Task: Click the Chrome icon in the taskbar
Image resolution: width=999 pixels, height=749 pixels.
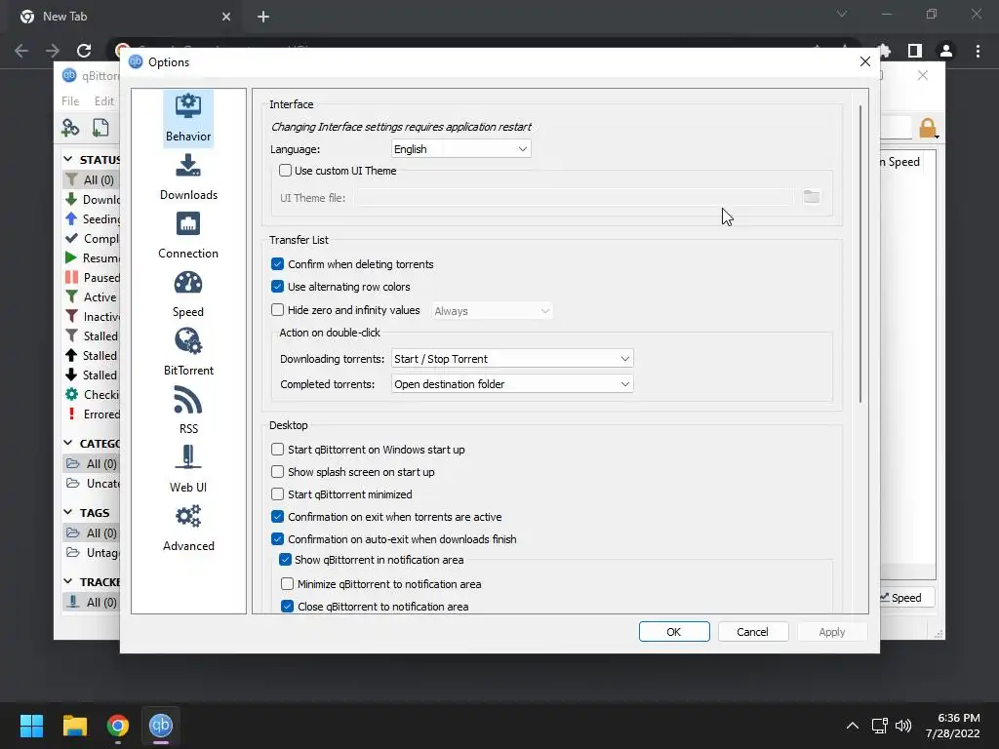Action: click(118, 726)
